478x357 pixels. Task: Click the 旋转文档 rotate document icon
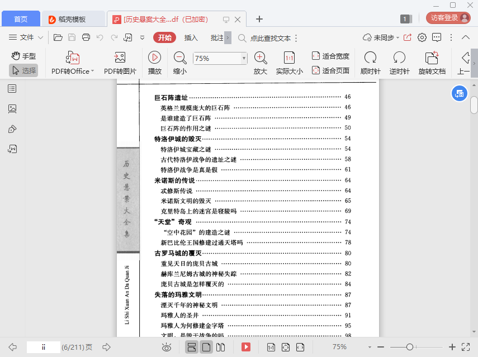pos(432,58)
